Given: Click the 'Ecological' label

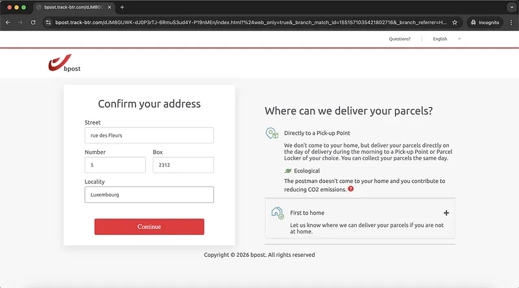Looking at the screenshot, I should [x=307, y=171].
